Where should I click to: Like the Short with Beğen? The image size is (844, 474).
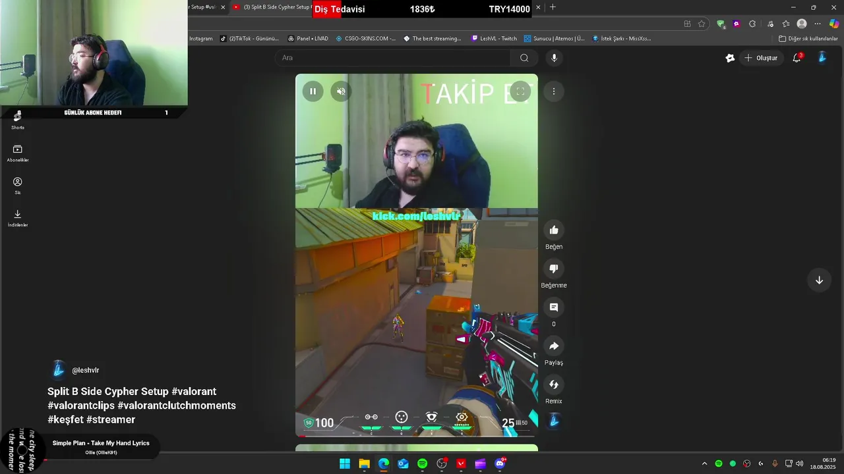coord(554,230)
